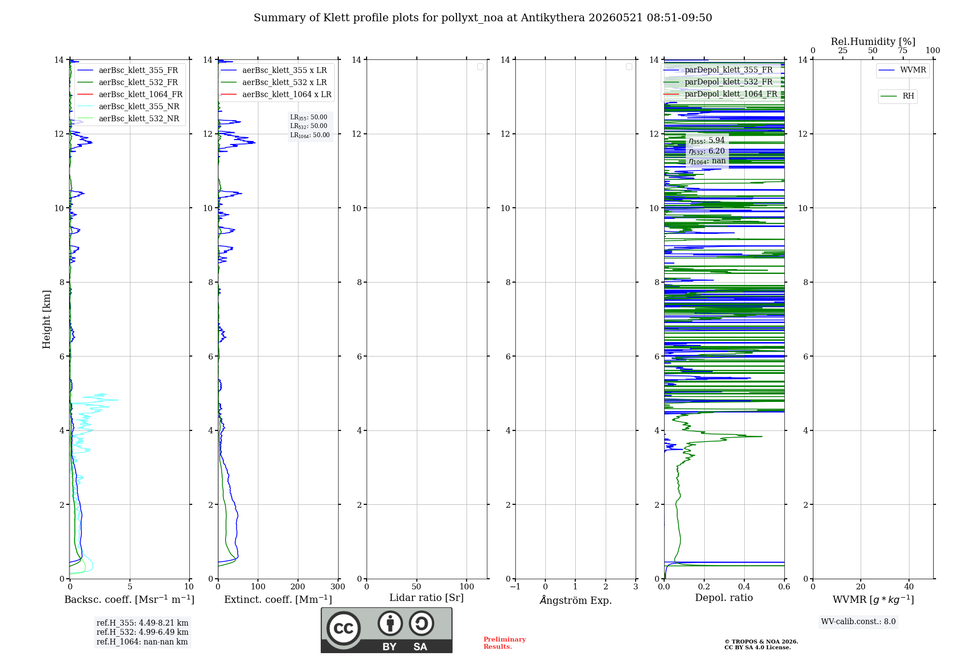Click the © TROPOS & NOA 2026 copyright text
This screenshot has height=657, width=966.
(x=761, y=642)
